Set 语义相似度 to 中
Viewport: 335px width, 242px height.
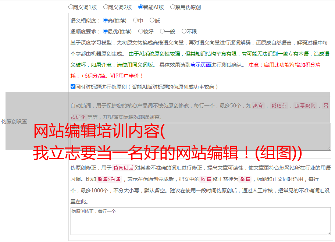[135, 20]
